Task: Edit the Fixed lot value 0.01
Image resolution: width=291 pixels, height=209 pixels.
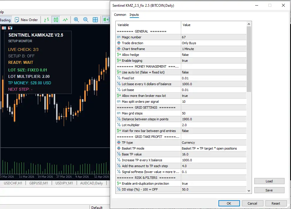Action: pyautogui.click(x=213, y=78)
